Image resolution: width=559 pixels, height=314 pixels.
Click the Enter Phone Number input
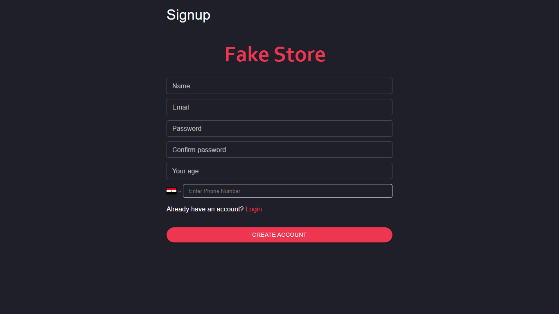point(287,191)
